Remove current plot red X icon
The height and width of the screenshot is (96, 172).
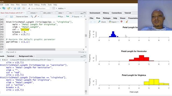coord(121,22)
